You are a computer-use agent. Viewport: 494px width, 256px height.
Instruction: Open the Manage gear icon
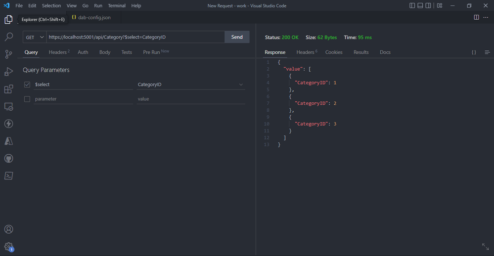tap(8, 247)
